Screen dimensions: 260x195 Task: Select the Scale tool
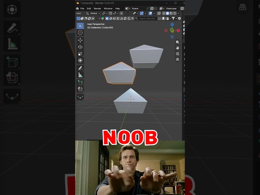click(x=80, y=54)
